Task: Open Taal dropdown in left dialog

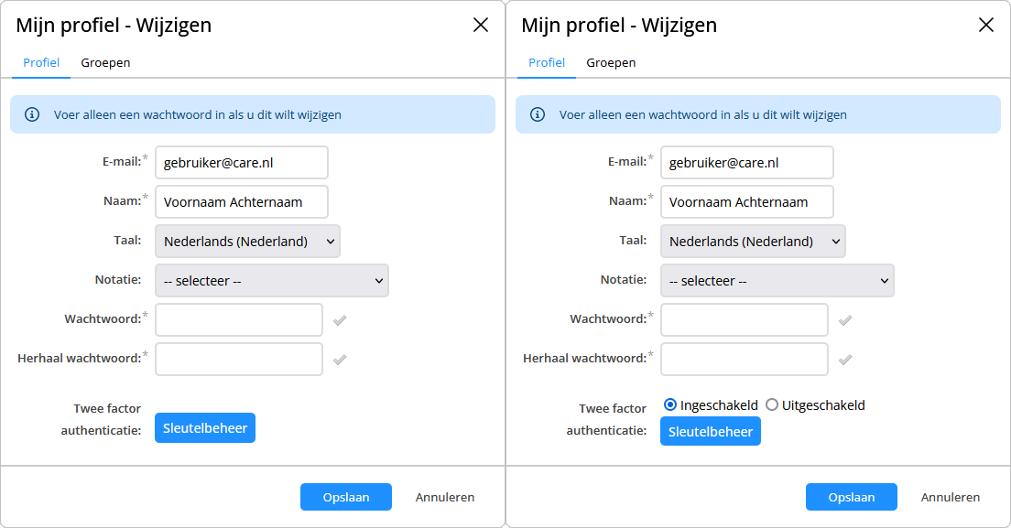Action: click(247, 242)
